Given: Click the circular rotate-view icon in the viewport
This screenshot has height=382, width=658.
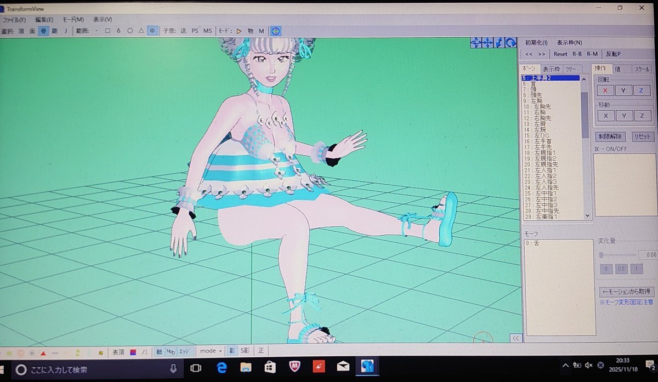Looking at the screenshot, I should coord(510,42).
